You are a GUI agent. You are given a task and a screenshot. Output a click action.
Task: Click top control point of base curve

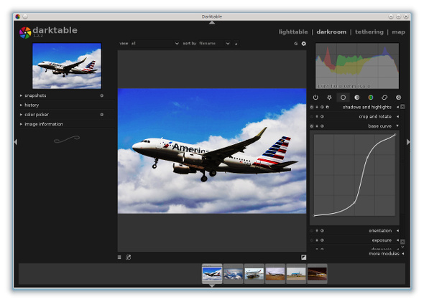pos(395,135)
